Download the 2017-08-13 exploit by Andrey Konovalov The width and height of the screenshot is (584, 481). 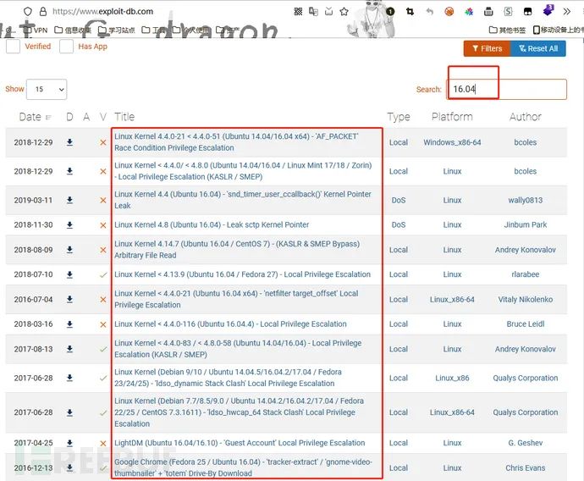click(69, 349)
